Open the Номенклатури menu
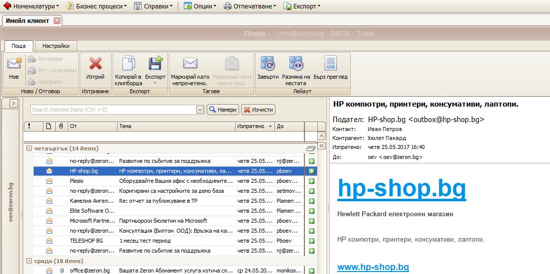 click(31, 6)
